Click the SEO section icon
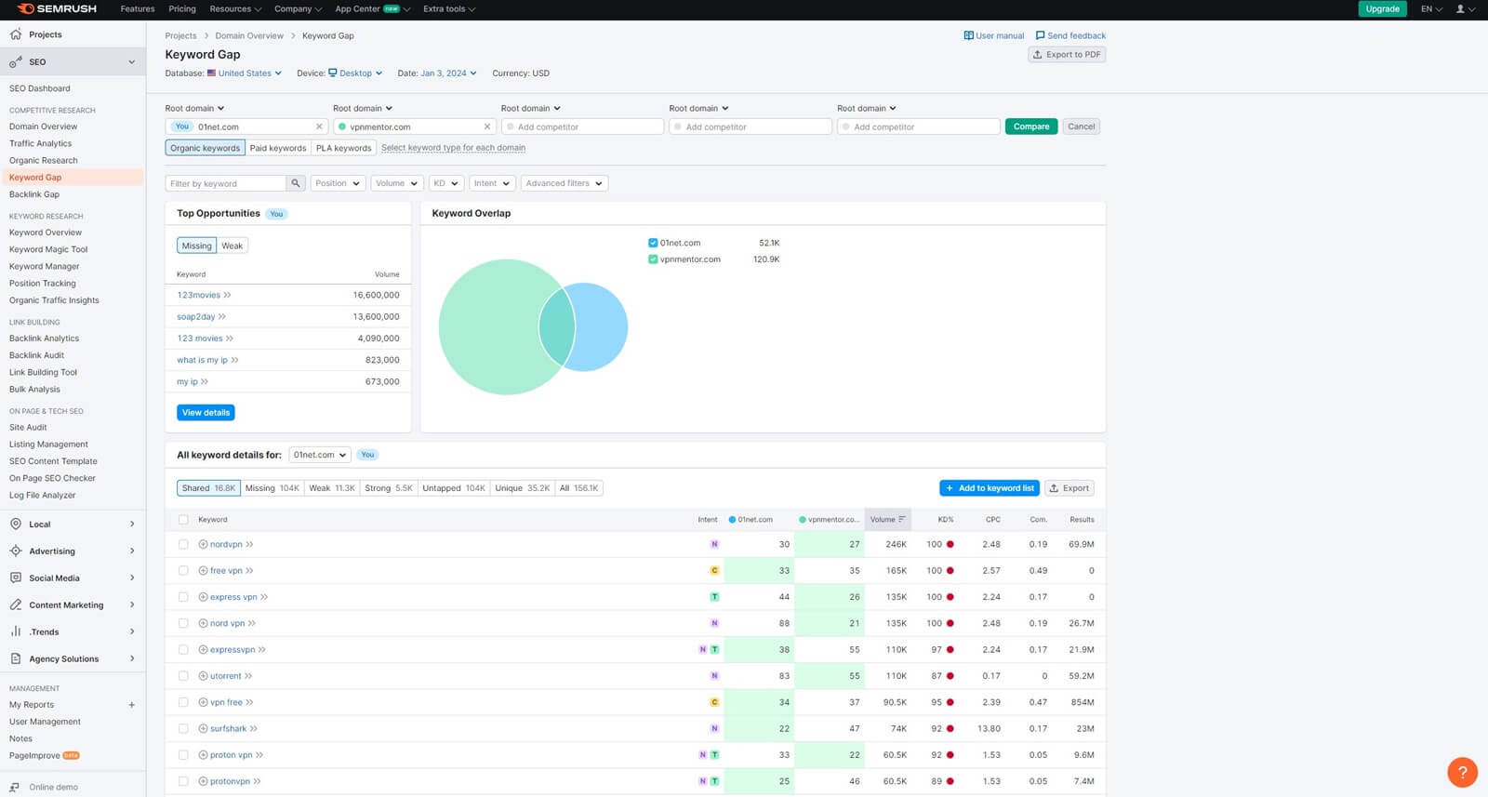 (16, 62)
